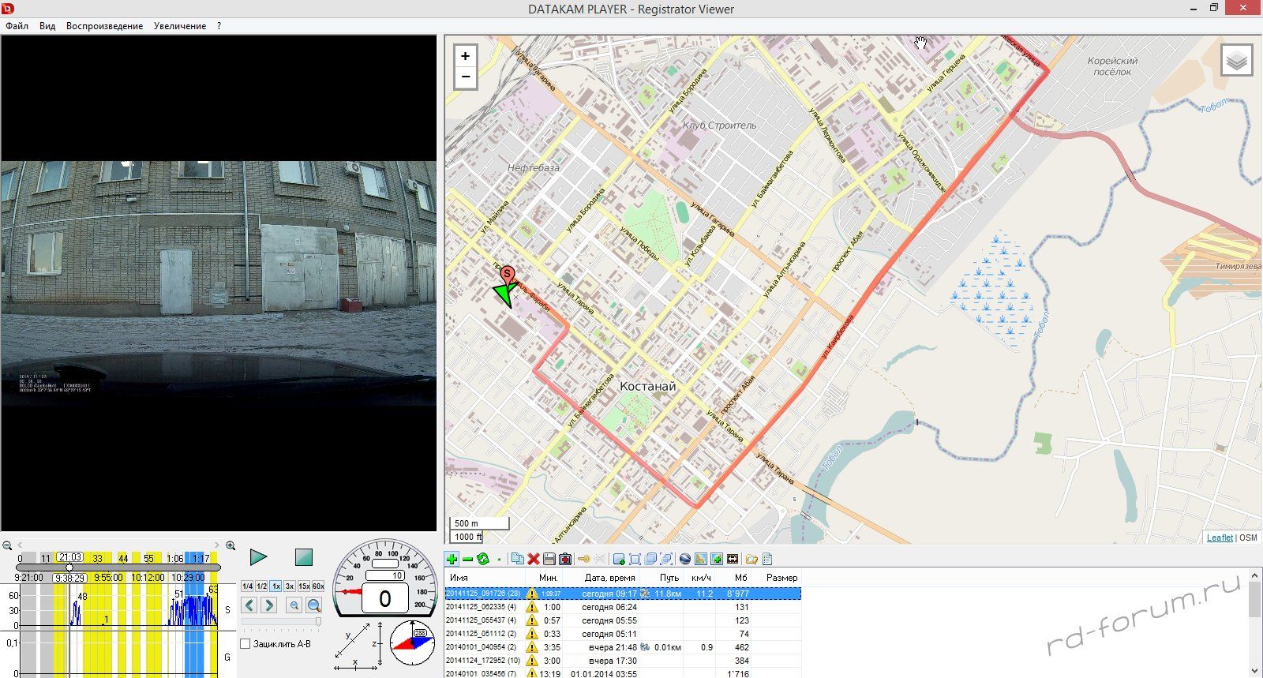Click the Google Earth globe icon

click(685, 559)
